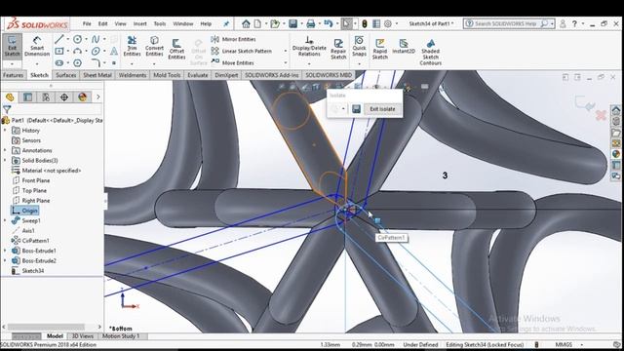Switch to the Features tab

click(x=13, y=75)
